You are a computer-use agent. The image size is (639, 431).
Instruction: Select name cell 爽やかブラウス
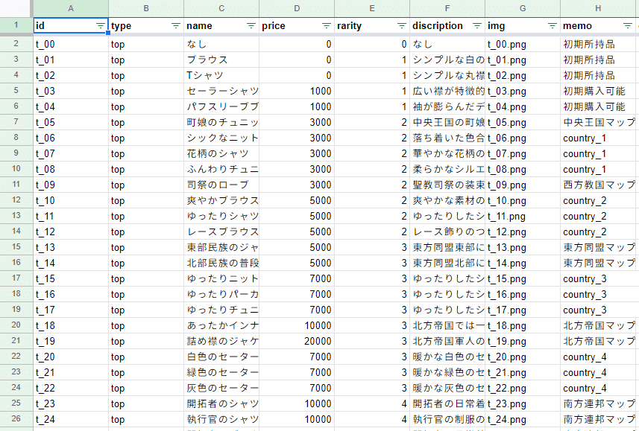click(x=221, y=200)
